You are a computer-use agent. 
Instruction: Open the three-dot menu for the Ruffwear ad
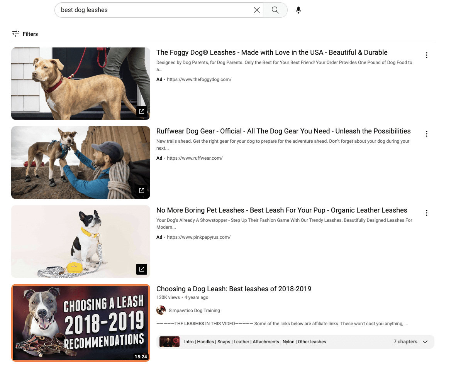(x=427, y=134)
